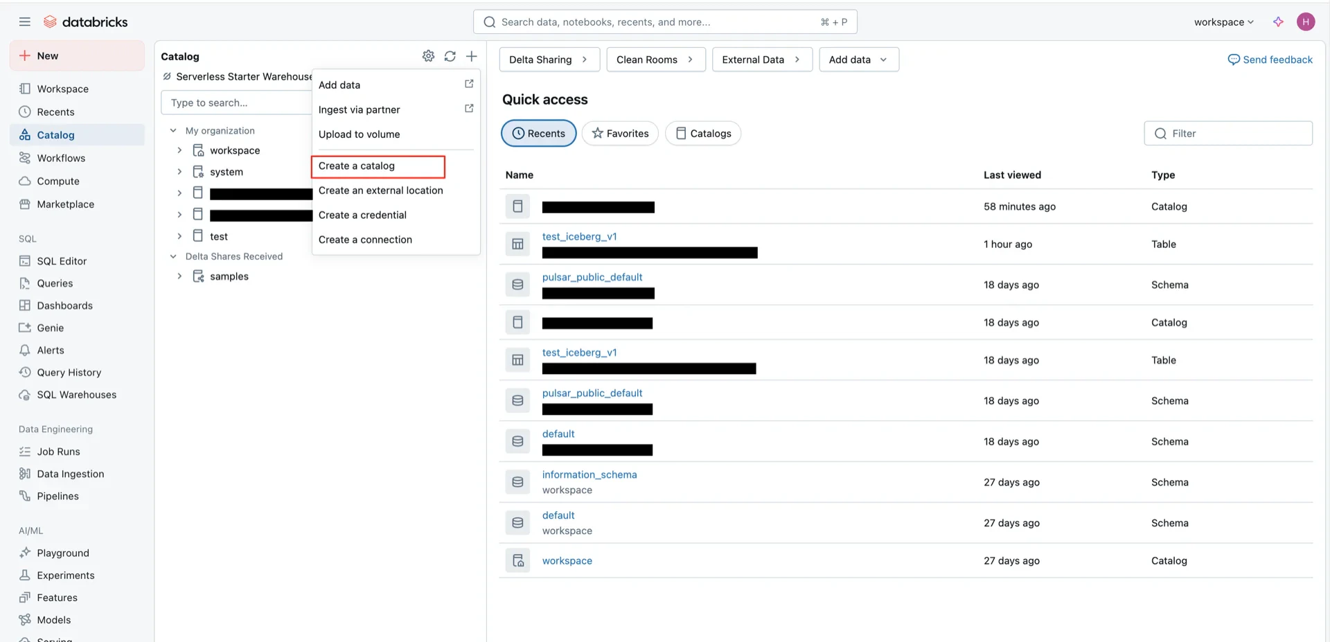The image size is (1330, 642).
Task: Open Recents in the sidebar
Action: tap(77, 112)
